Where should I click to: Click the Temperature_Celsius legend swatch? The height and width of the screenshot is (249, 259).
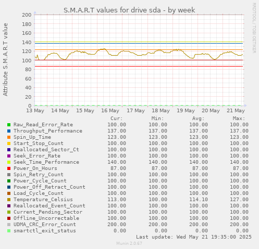pyautogui.click(x=9, y=200)
